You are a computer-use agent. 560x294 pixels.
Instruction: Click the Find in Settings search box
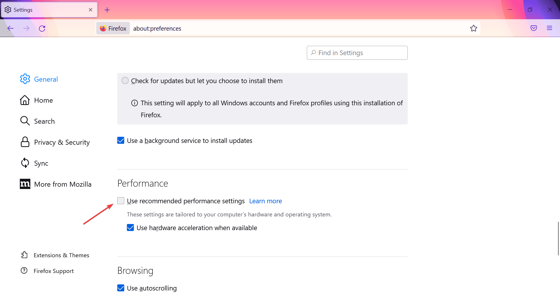[357, 53]
